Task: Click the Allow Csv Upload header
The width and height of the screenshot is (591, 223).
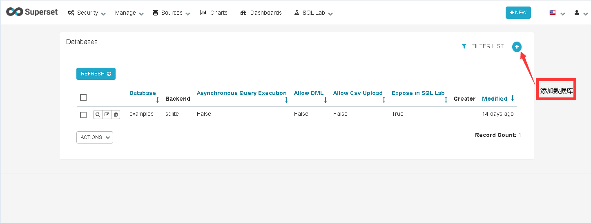Action: [x=358, y=93]
